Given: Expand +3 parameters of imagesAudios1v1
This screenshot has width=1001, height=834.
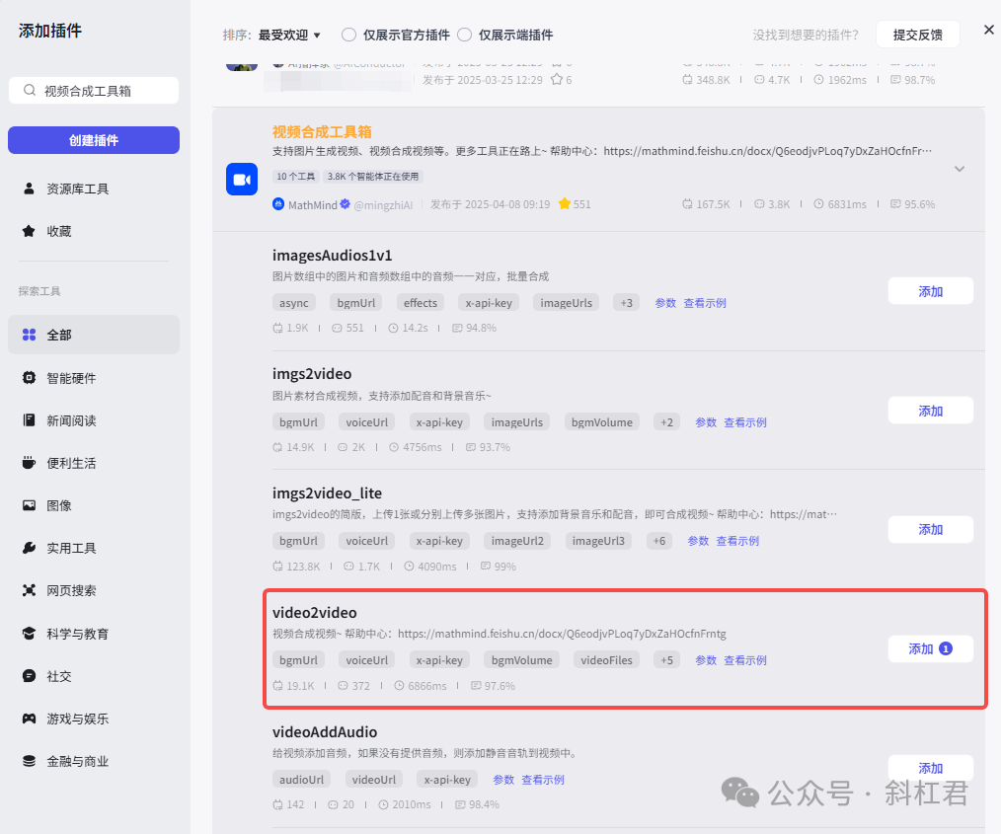Looking at the screenshot, I should point(626,302).
